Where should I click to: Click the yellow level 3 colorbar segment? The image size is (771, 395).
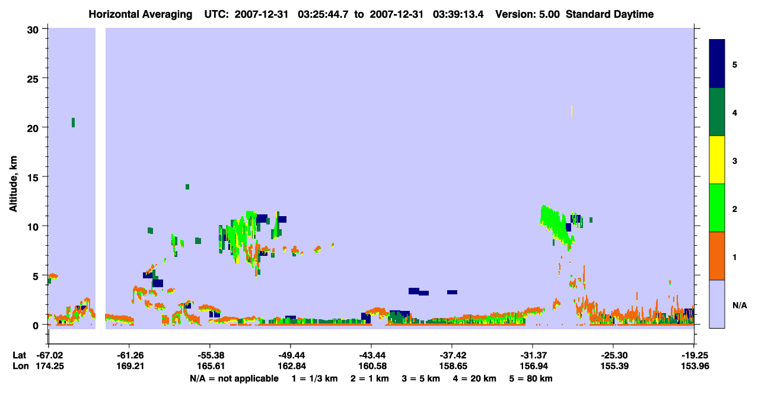point(717,160)
